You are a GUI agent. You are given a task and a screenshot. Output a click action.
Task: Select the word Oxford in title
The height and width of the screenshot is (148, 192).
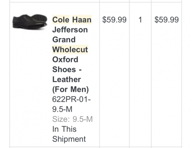tap(65, 59)
